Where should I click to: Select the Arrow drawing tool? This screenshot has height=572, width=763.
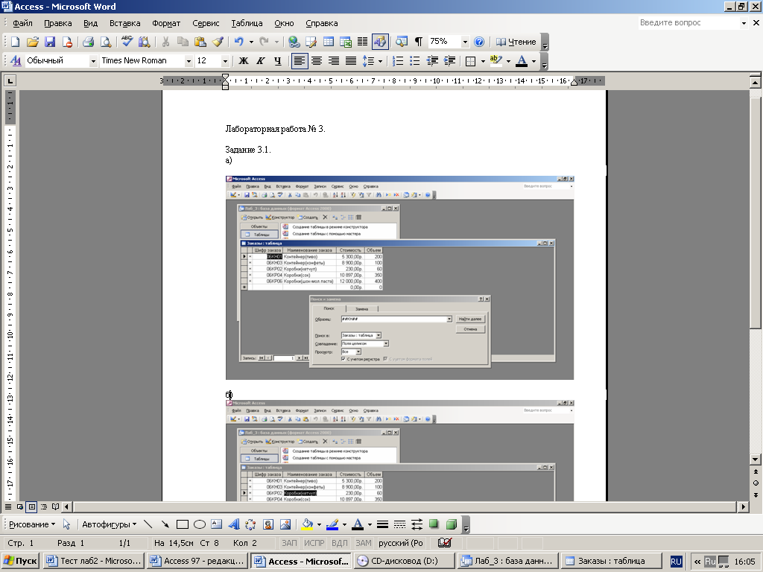pyautogui.click(x=165, y=524)
